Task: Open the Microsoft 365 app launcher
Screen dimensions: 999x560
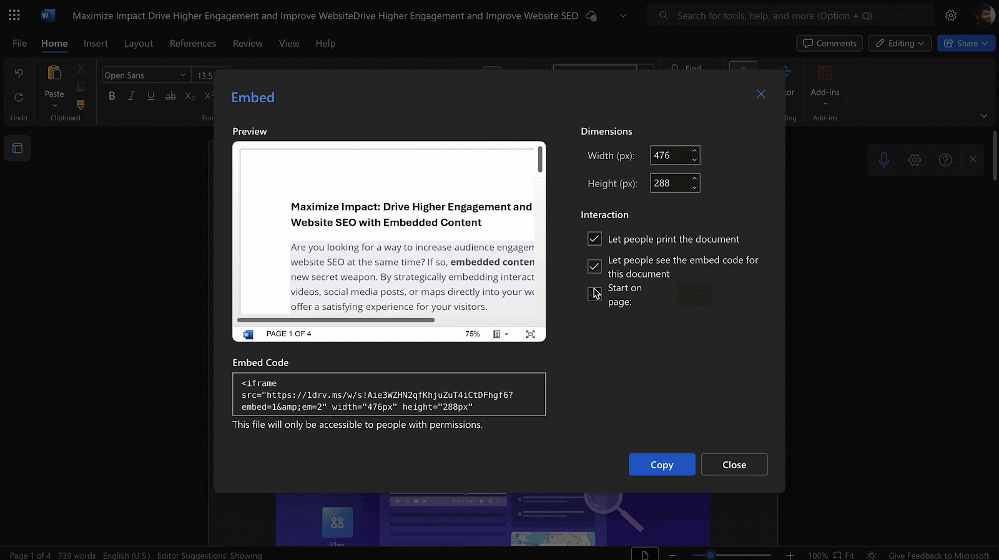Action: (x=14, y=15)
